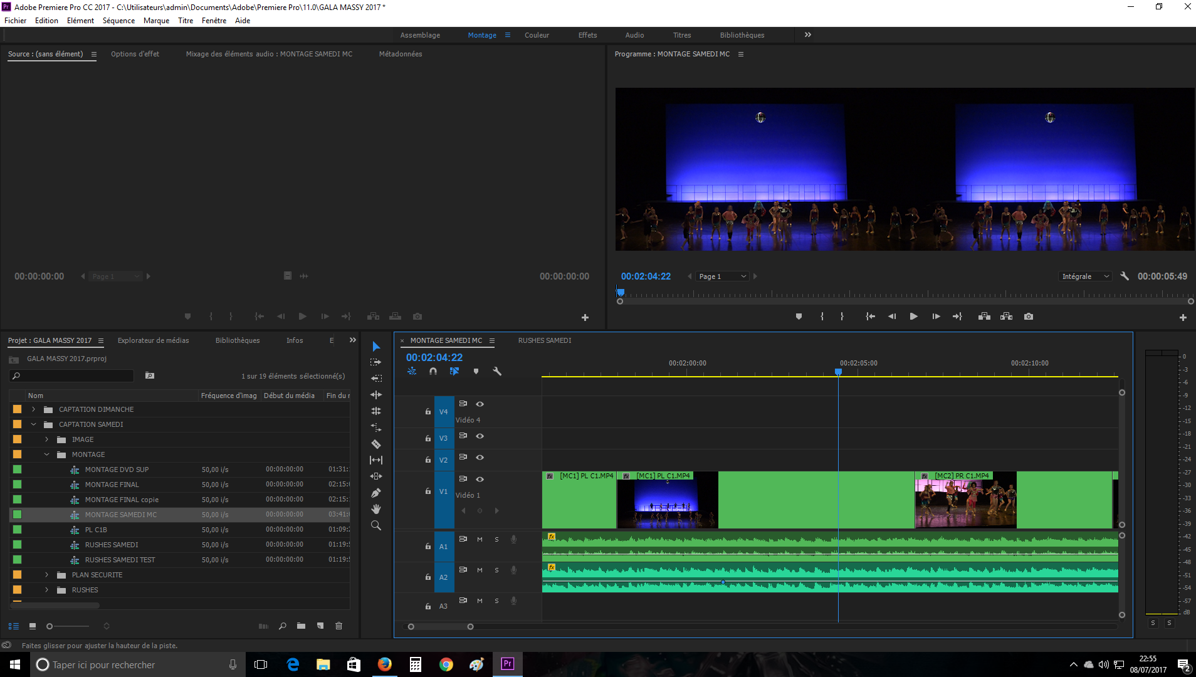Toggle nest sequences insert mode
Image resolution: width=1196 pixels, height=677 pixels.
pyautogui.click(x=412, y=371)
